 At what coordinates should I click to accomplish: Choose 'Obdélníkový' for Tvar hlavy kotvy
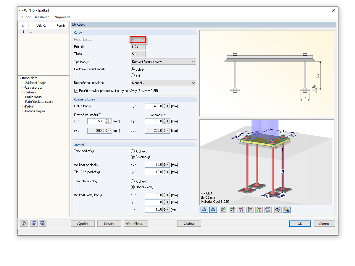click(x=133, y=187)
